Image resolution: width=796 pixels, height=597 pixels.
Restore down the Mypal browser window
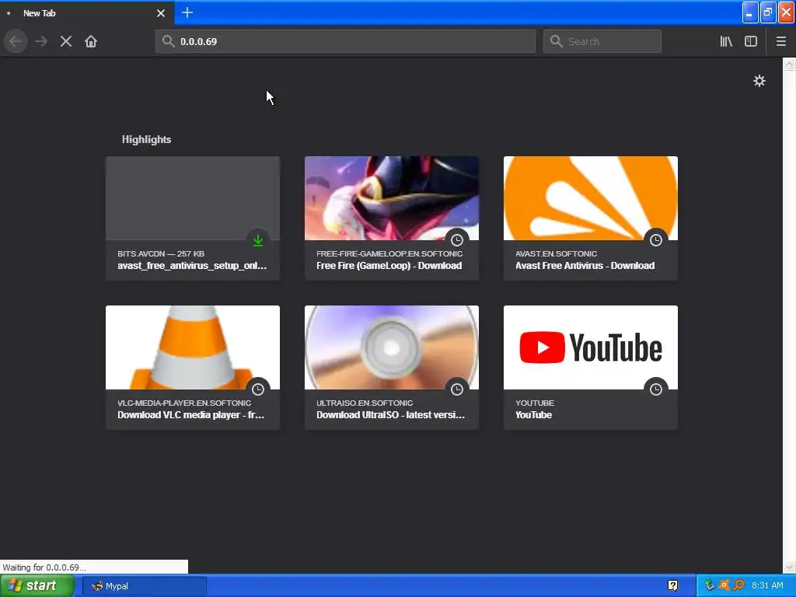tap(768, 12)
